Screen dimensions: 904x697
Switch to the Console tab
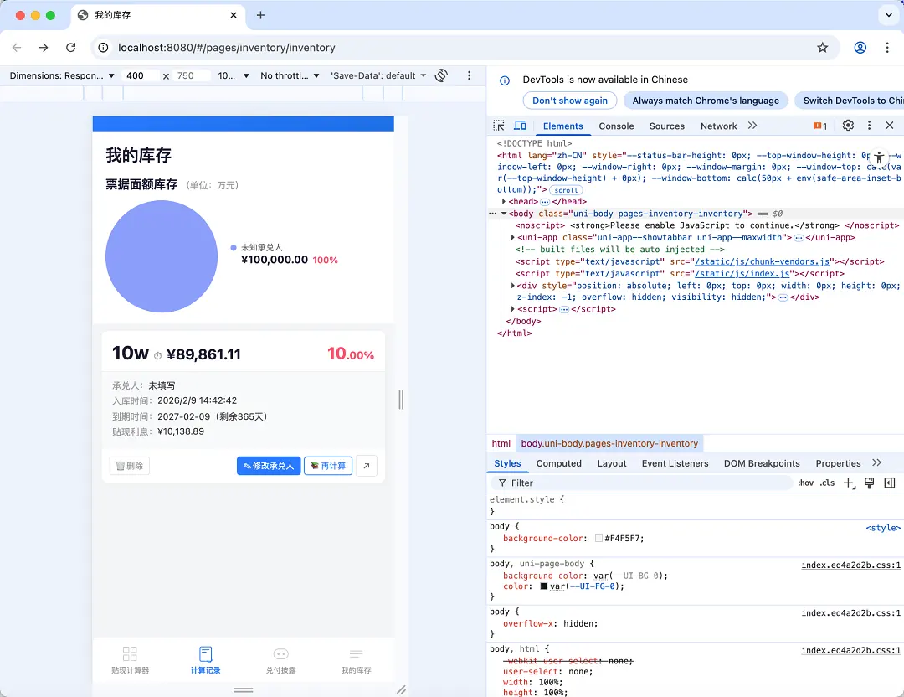coord(616,126)
